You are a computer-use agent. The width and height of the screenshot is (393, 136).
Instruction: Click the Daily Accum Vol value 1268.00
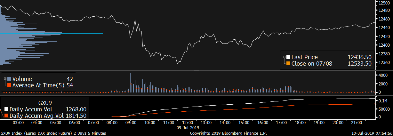pos(76,109)
